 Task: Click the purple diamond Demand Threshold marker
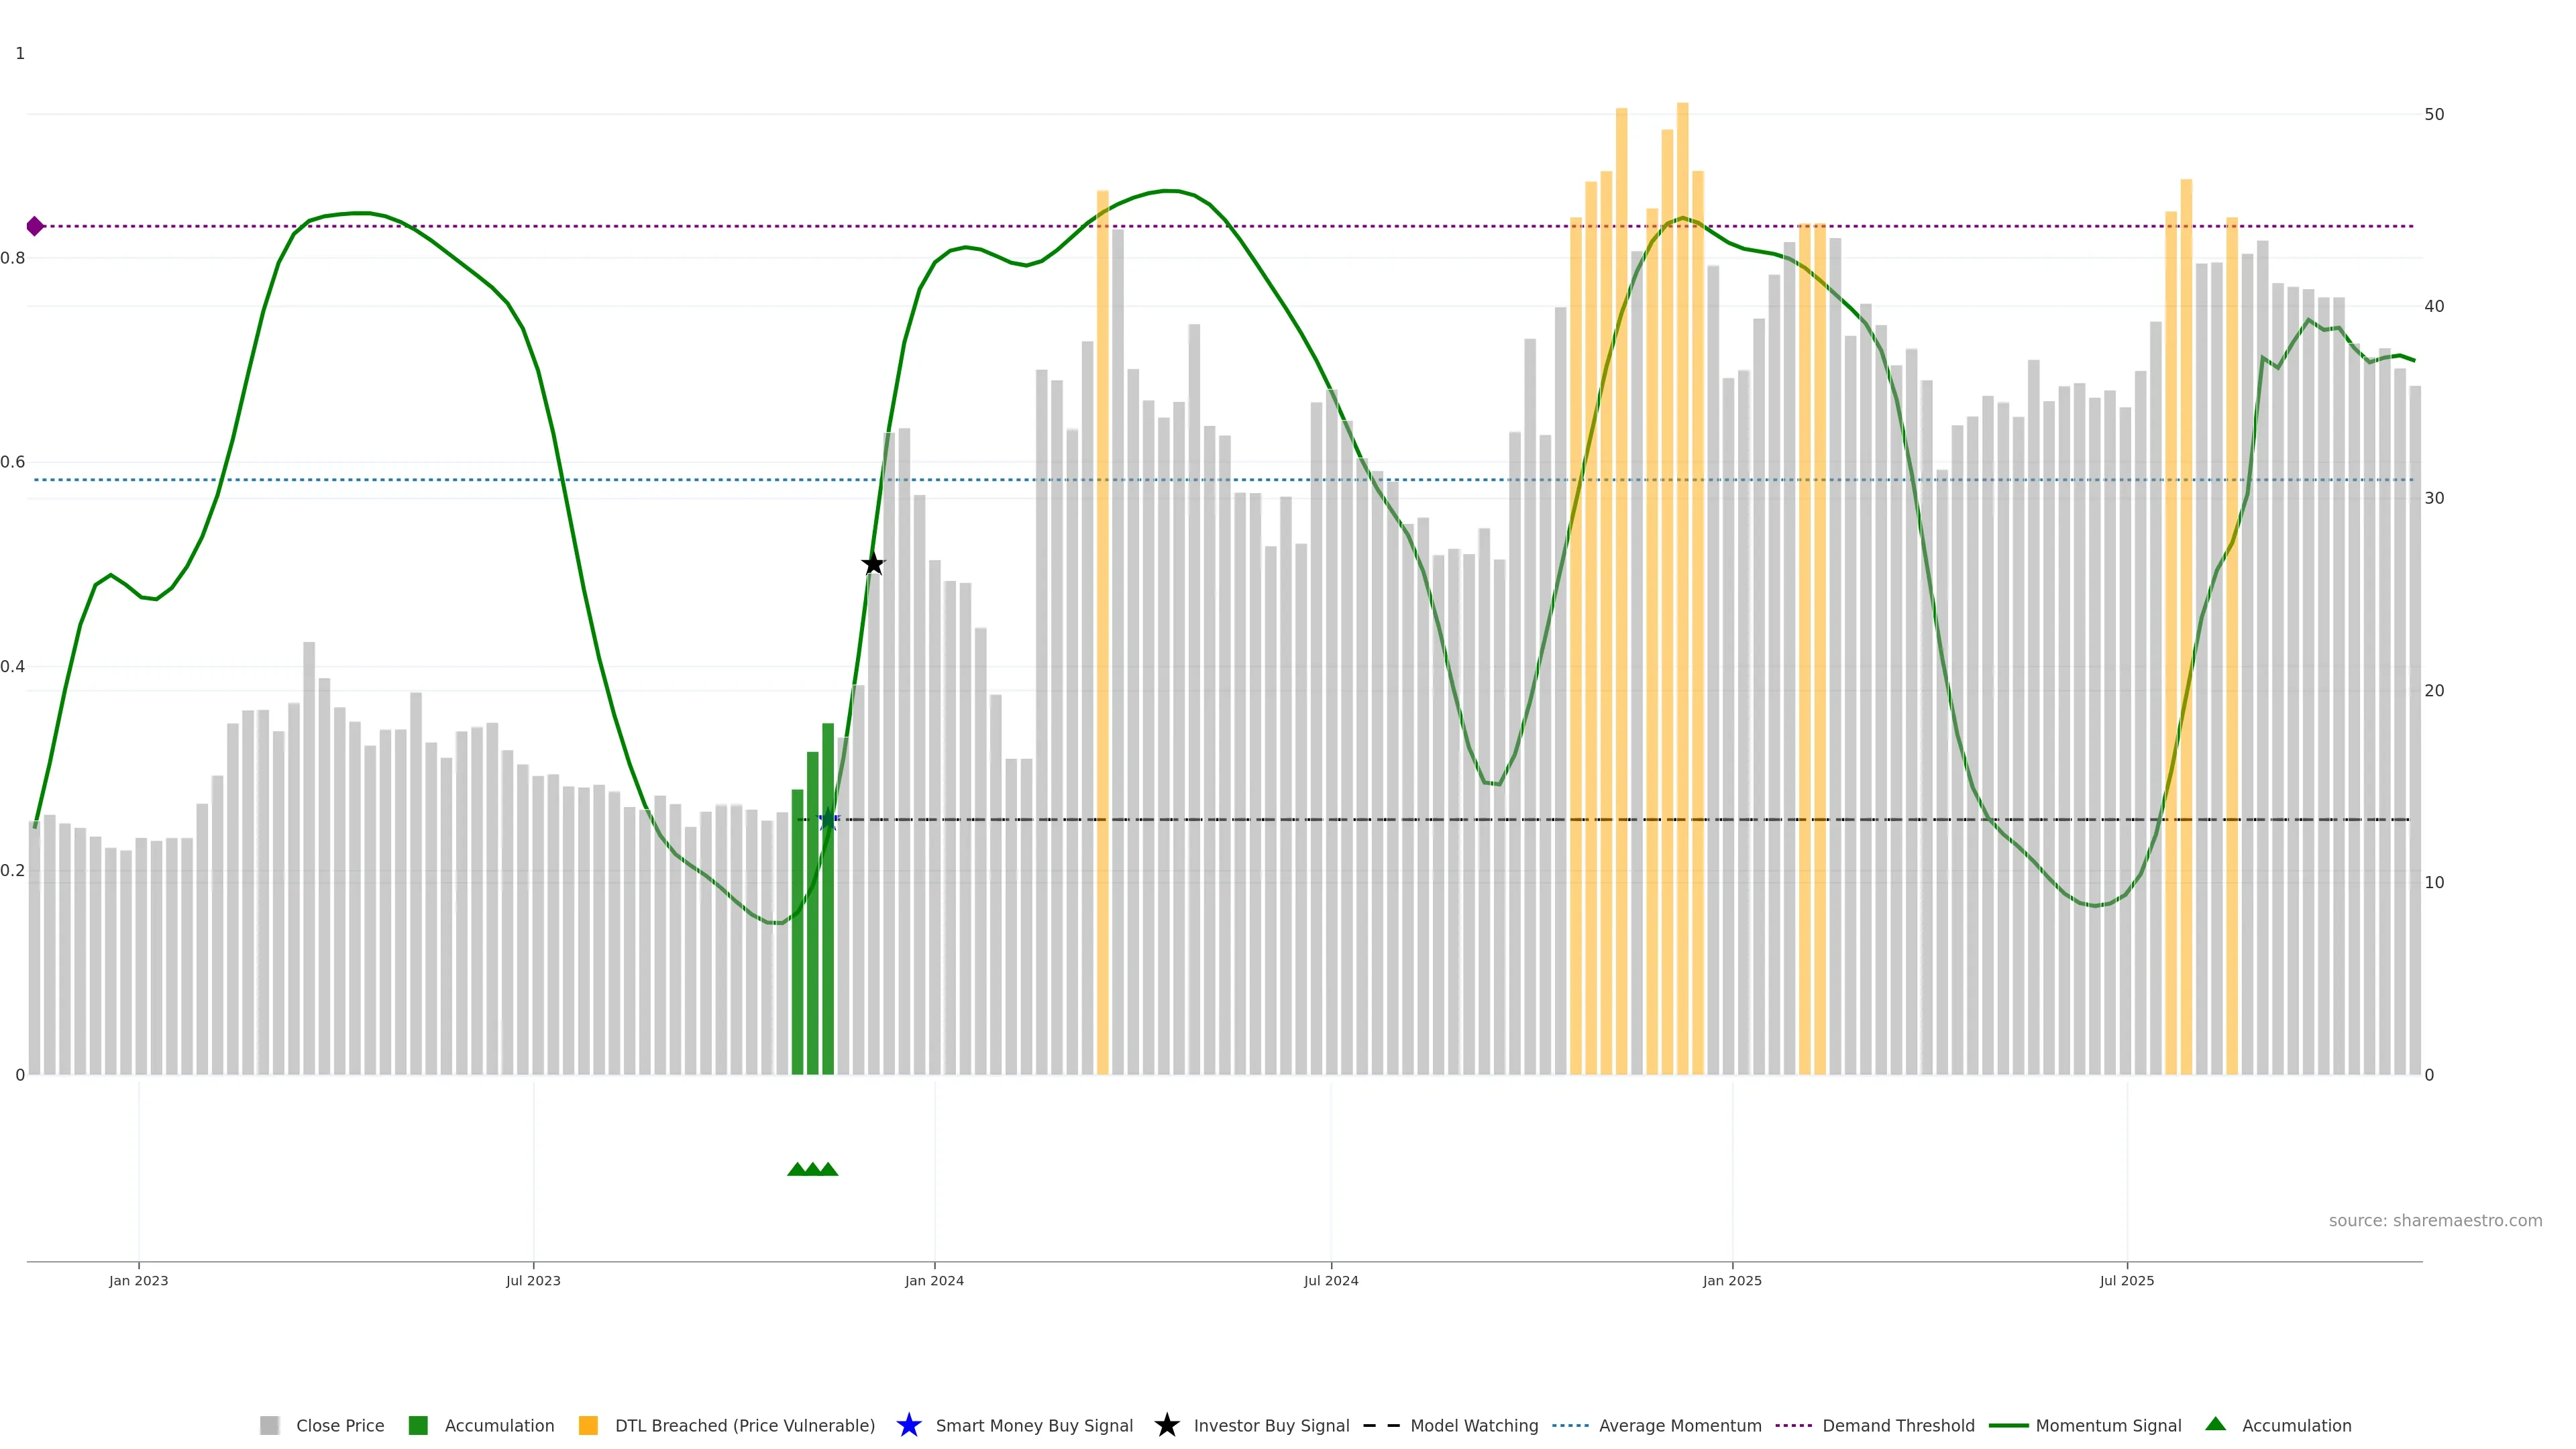click(x=35, y=226)
